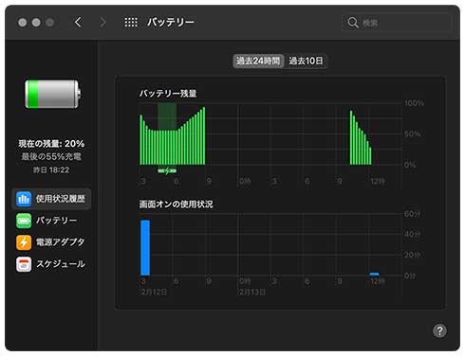The width and height of the screenshot is (465, 356).
Task: Click the tall blue screen-on usage bar
Action: [x=145, y=248]
